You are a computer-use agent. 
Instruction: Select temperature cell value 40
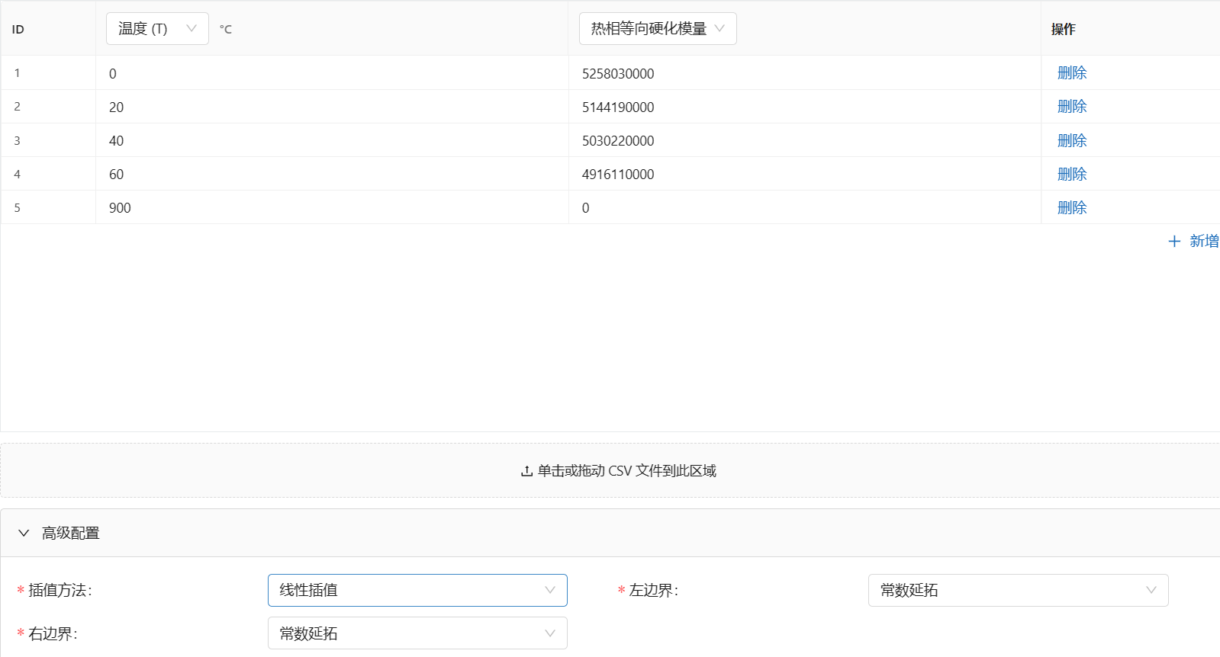(x=332, y=140)
